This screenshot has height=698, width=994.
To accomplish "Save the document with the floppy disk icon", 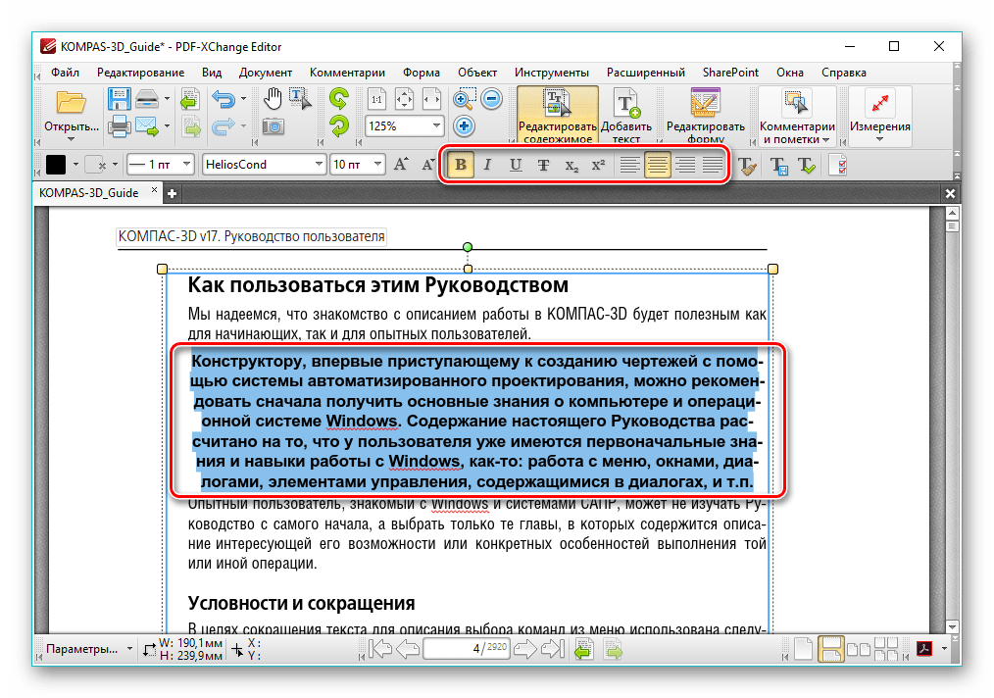I will point(119,99).
